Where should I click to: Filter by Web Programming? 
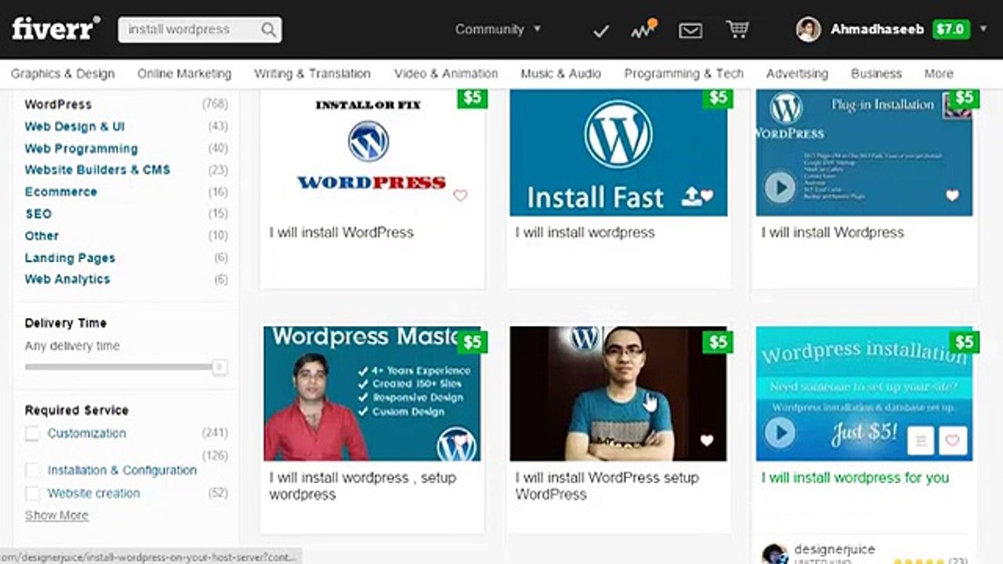click(81, 149)
